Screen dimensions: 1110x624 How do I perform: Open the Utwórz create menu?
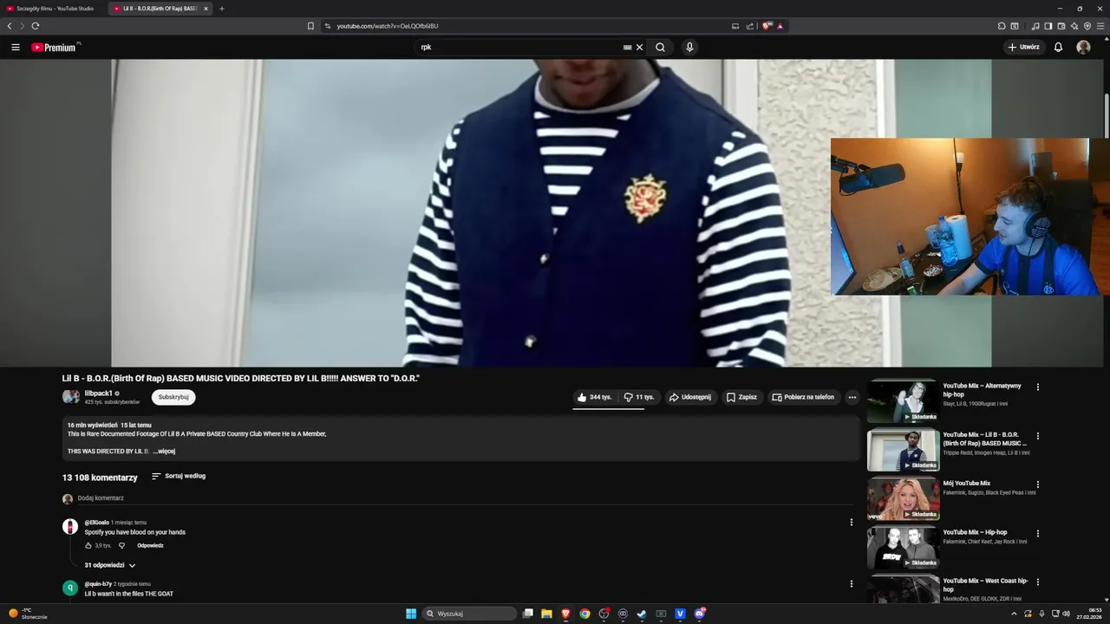pyautogui.click(x=1023, y=48)
